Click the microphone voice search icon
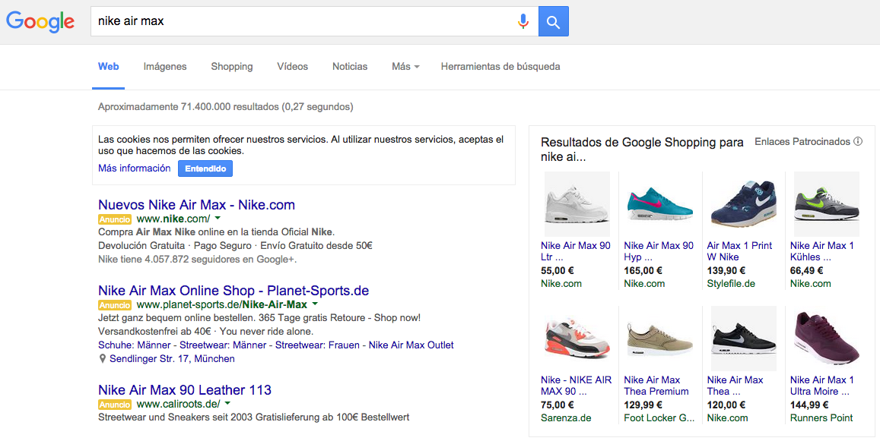The height and width of the screenshot is (441, 880). point(523,21)
